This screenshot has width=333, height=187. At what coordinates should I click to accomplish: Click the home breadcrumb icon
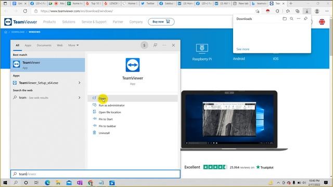(6, 32)
